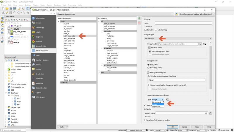
Task: Open the Project menu in QGIS
Action: tap(4, 5)
